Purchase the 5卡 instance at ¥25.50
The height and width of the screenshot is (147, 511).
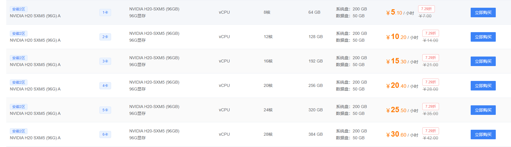coord(483,110)
